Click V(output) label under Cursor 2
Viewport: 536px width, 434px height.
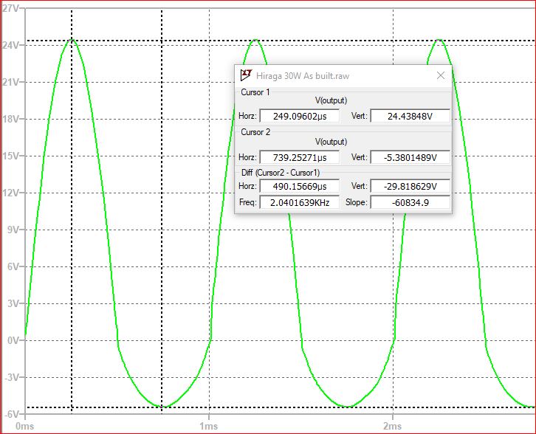pyautogui.click(x=331, y=142)
